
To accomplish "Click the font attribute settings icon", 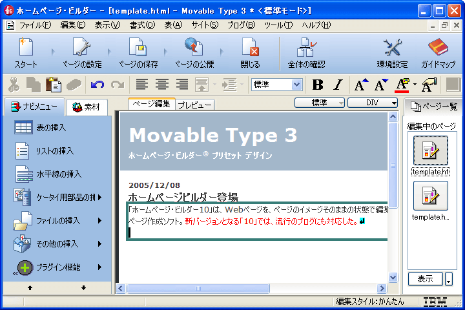I will click(429, 85).
